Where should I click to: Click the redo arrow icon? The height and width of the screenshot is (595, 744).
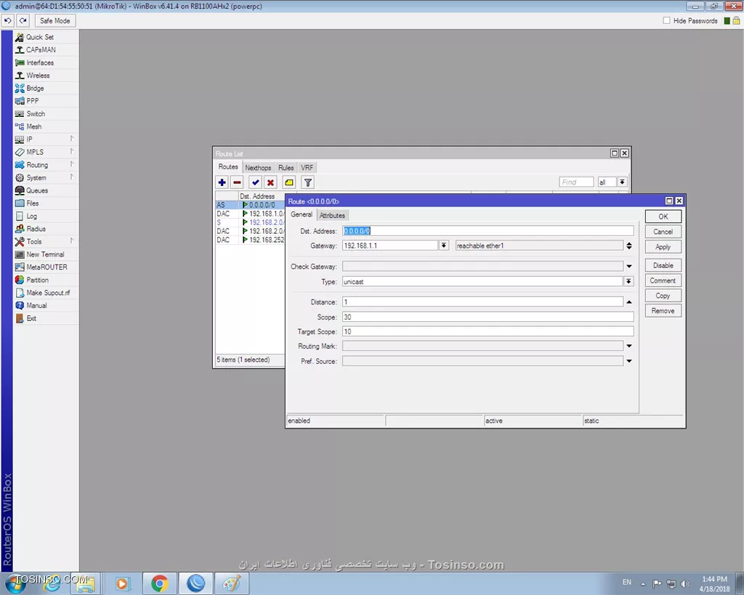[x=23, y=21]
